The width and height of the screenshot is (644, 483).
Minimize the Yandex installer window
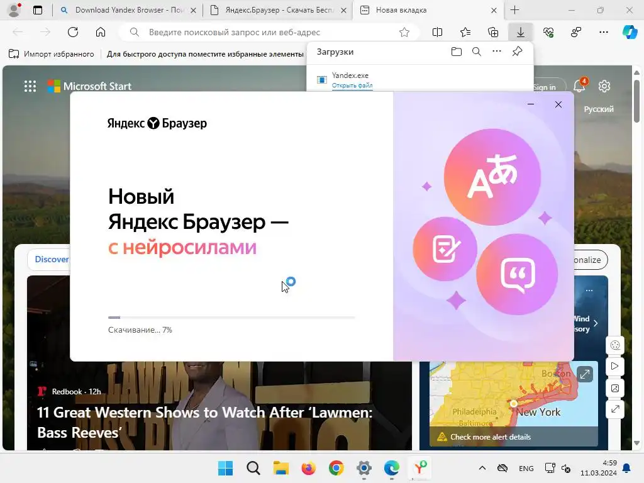[531, 104]
